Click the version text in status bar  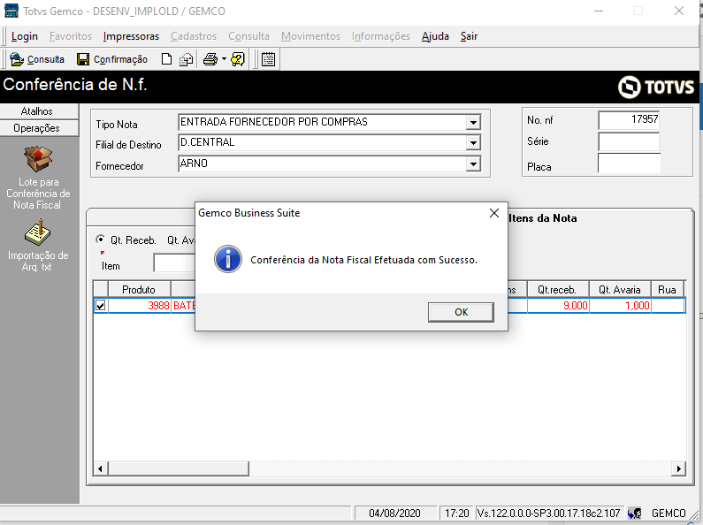549,513
